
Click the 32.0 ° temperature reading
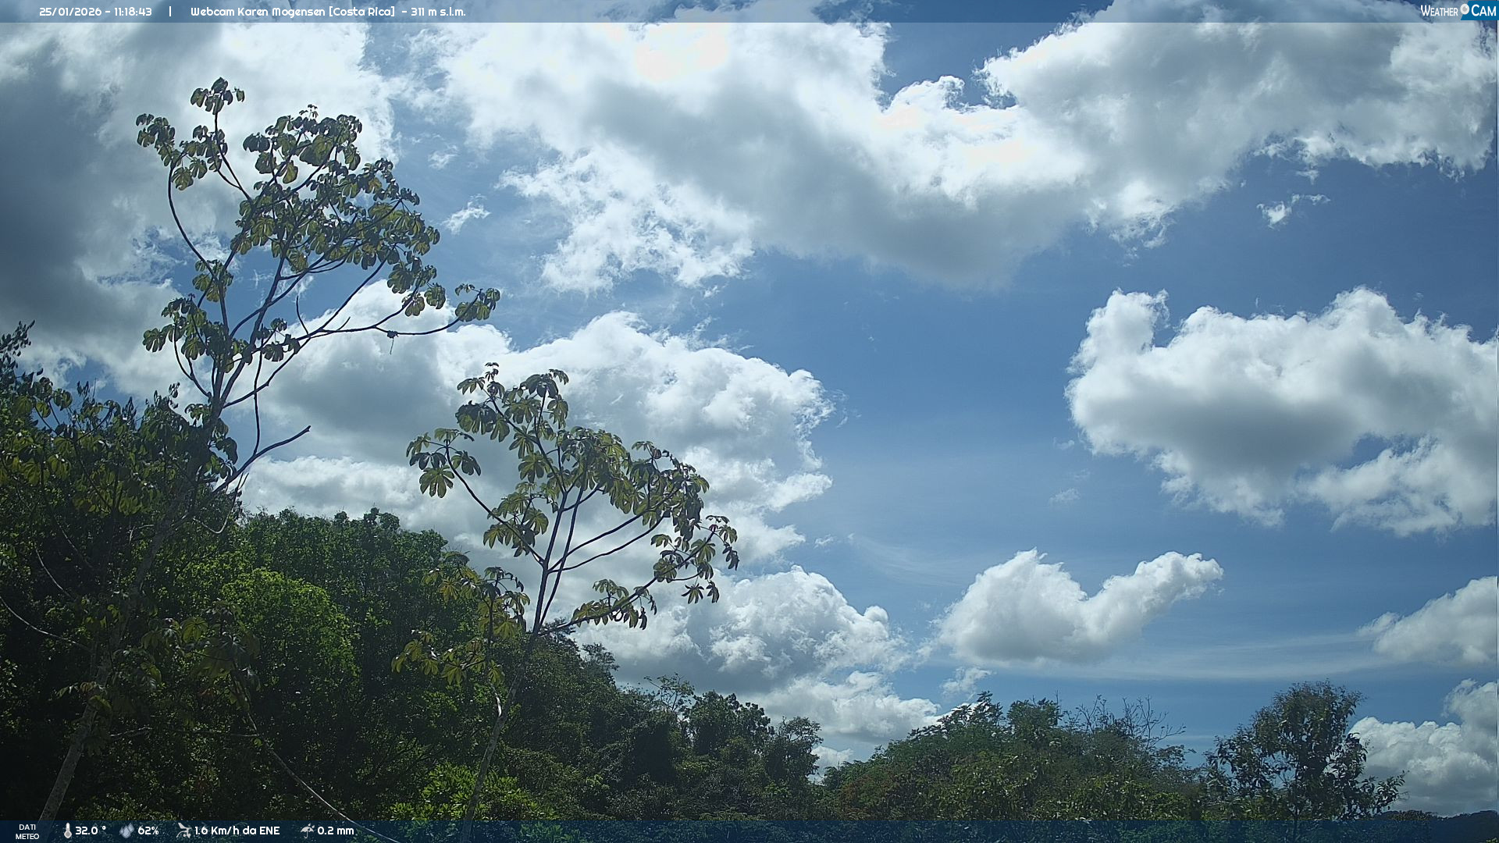pyautogui.click(x=91, y=831)
